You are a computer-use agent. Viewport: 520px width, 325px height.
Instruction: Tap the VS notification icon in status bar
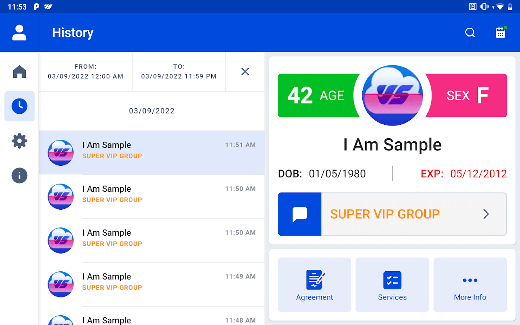pos(48,7)
